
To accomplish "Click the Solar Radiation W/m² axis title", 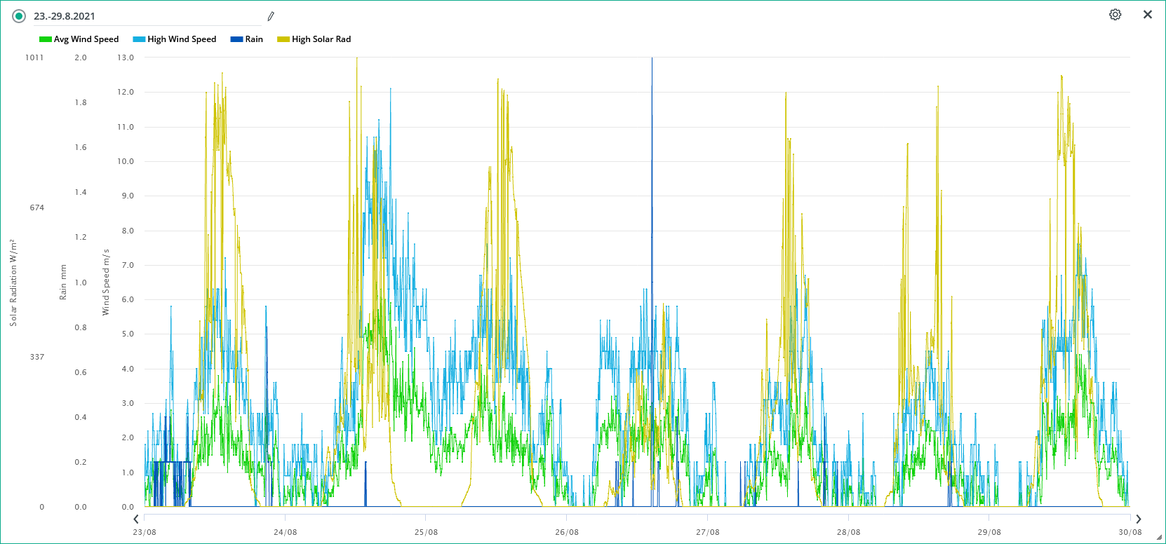I will 13,283.
